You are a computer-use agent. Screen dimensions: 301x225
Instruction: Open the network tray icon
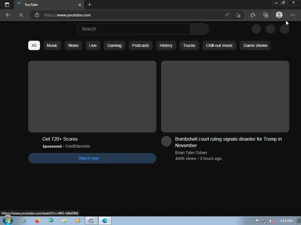tap(264, 221)
